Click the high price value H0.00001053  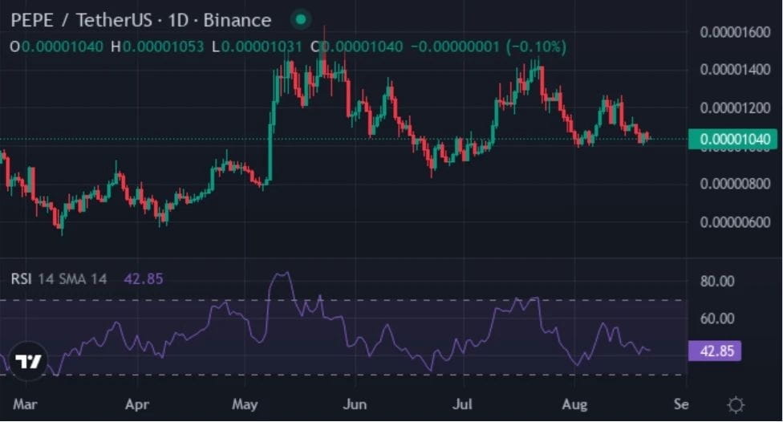(x=157, y=47)
